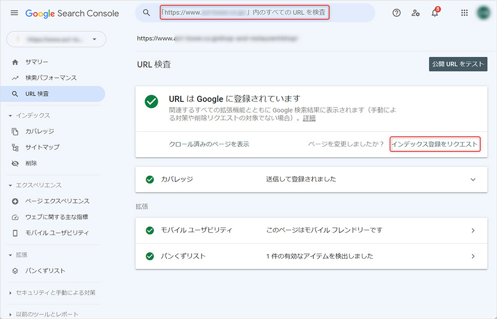Click クロール済みのページを表示

tap(209, 144)
